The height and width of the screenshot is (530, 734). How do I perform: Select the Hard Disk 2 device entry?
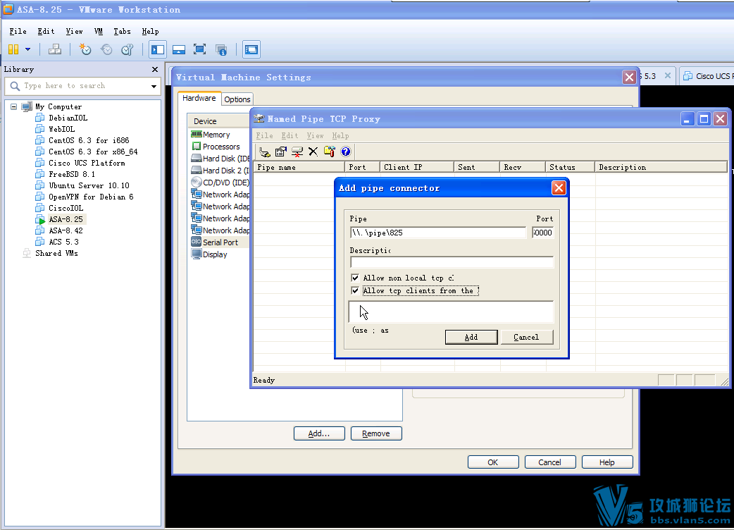pyautogui.click(x=220, y=171)
